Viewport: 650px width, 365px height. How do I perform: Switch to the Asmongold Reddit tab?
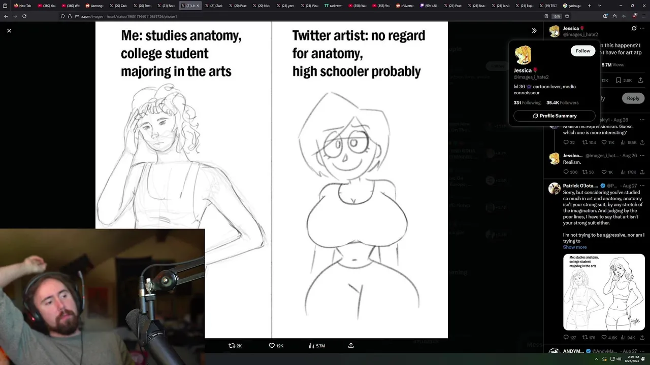[x=94, y=6]
